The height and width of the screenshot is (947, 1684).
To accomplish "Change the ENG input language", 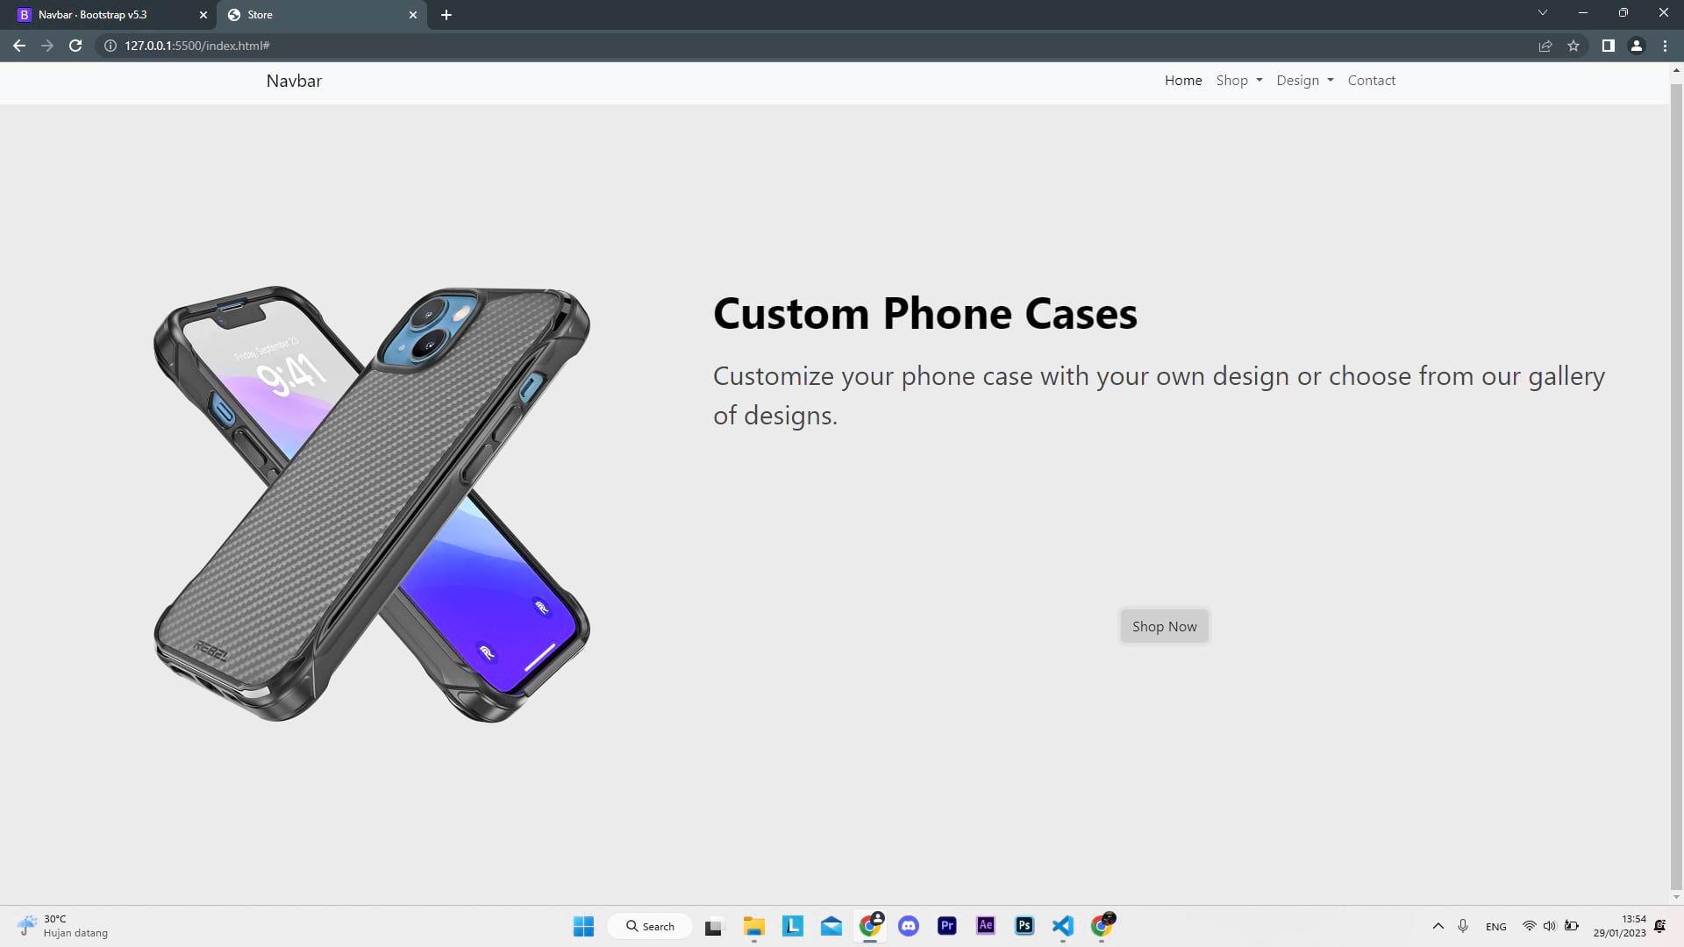I will tap(1496, 926).
